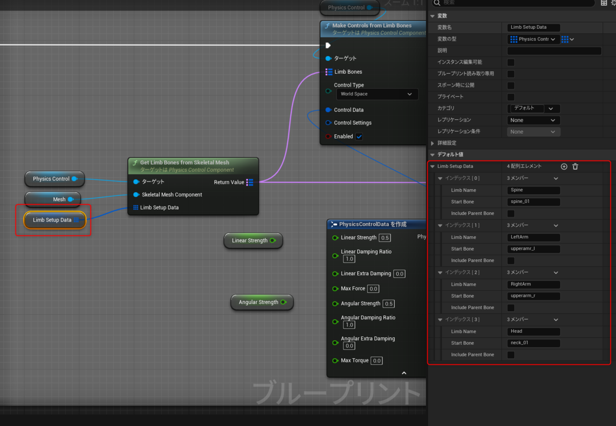Image resolution: width=616 pixels, height=426 pixels.
Task: Collapse the インデックス [0] array entry
Action: click(x=440, y=178)
